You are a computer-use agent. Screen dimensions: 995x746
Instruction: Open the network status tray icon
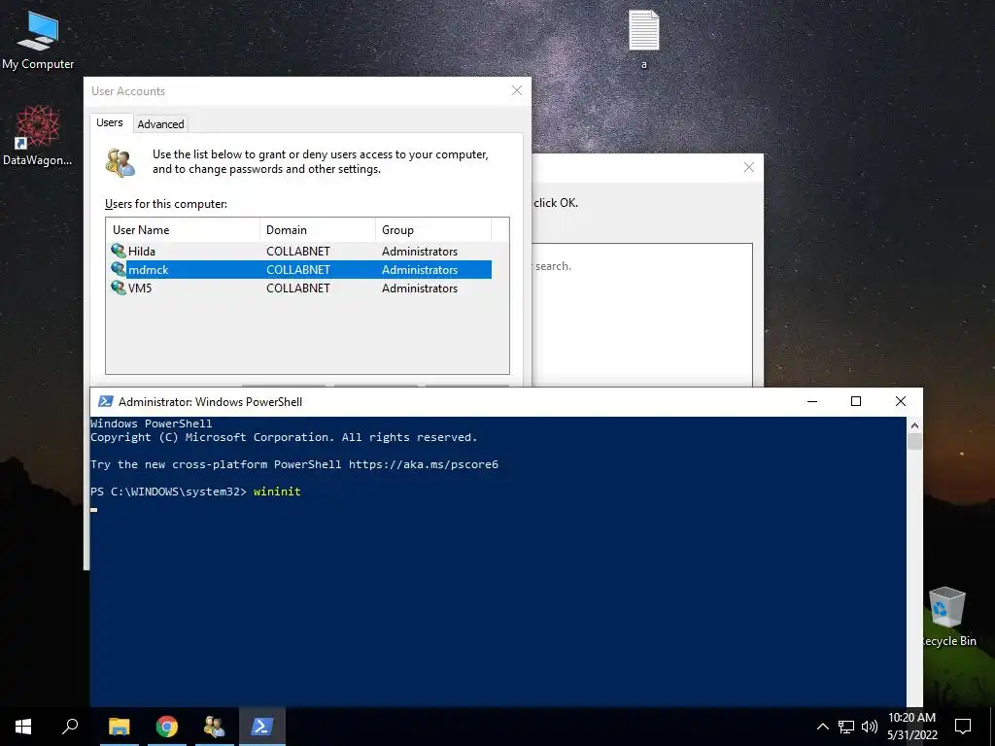pyautogui.click(x=846, y=727)
